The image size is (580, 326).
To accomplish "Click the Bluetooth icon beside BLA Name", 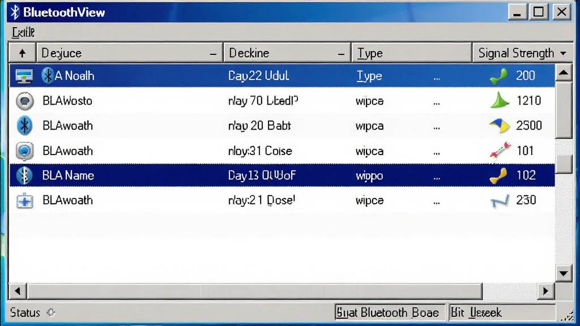I will 24,175.
